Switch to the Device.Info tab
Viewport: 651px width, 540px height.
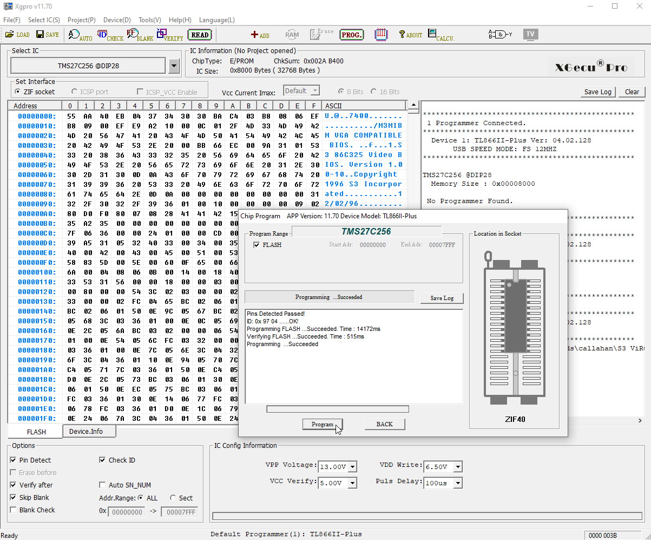(89, 431)
